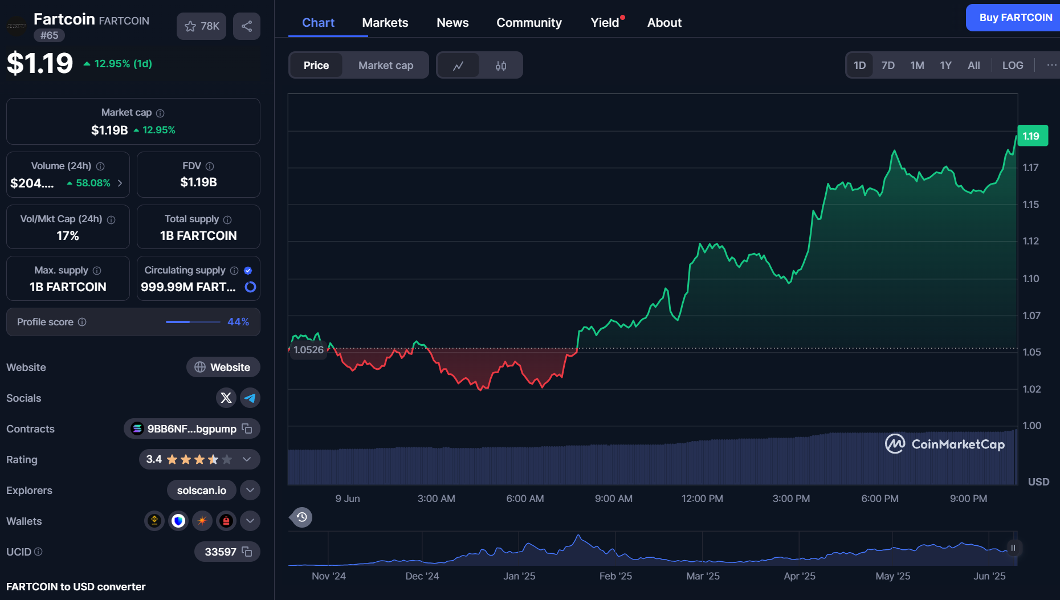Open Volume (24h) info icon

100,166
